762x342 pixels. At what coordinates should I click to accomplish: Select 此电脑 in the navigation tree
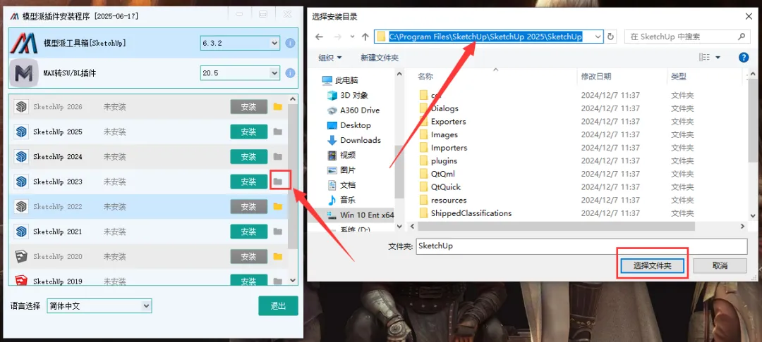[x=340, y=80]
